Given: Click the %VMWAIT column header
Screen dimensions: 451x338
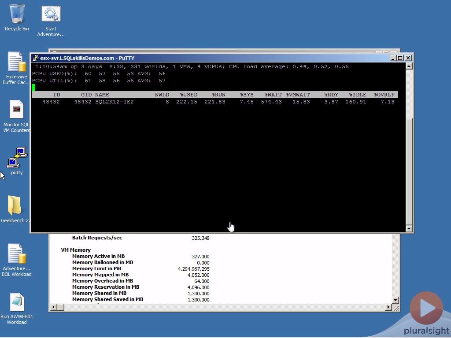Looking at the screenshot, I should point(298,95).
